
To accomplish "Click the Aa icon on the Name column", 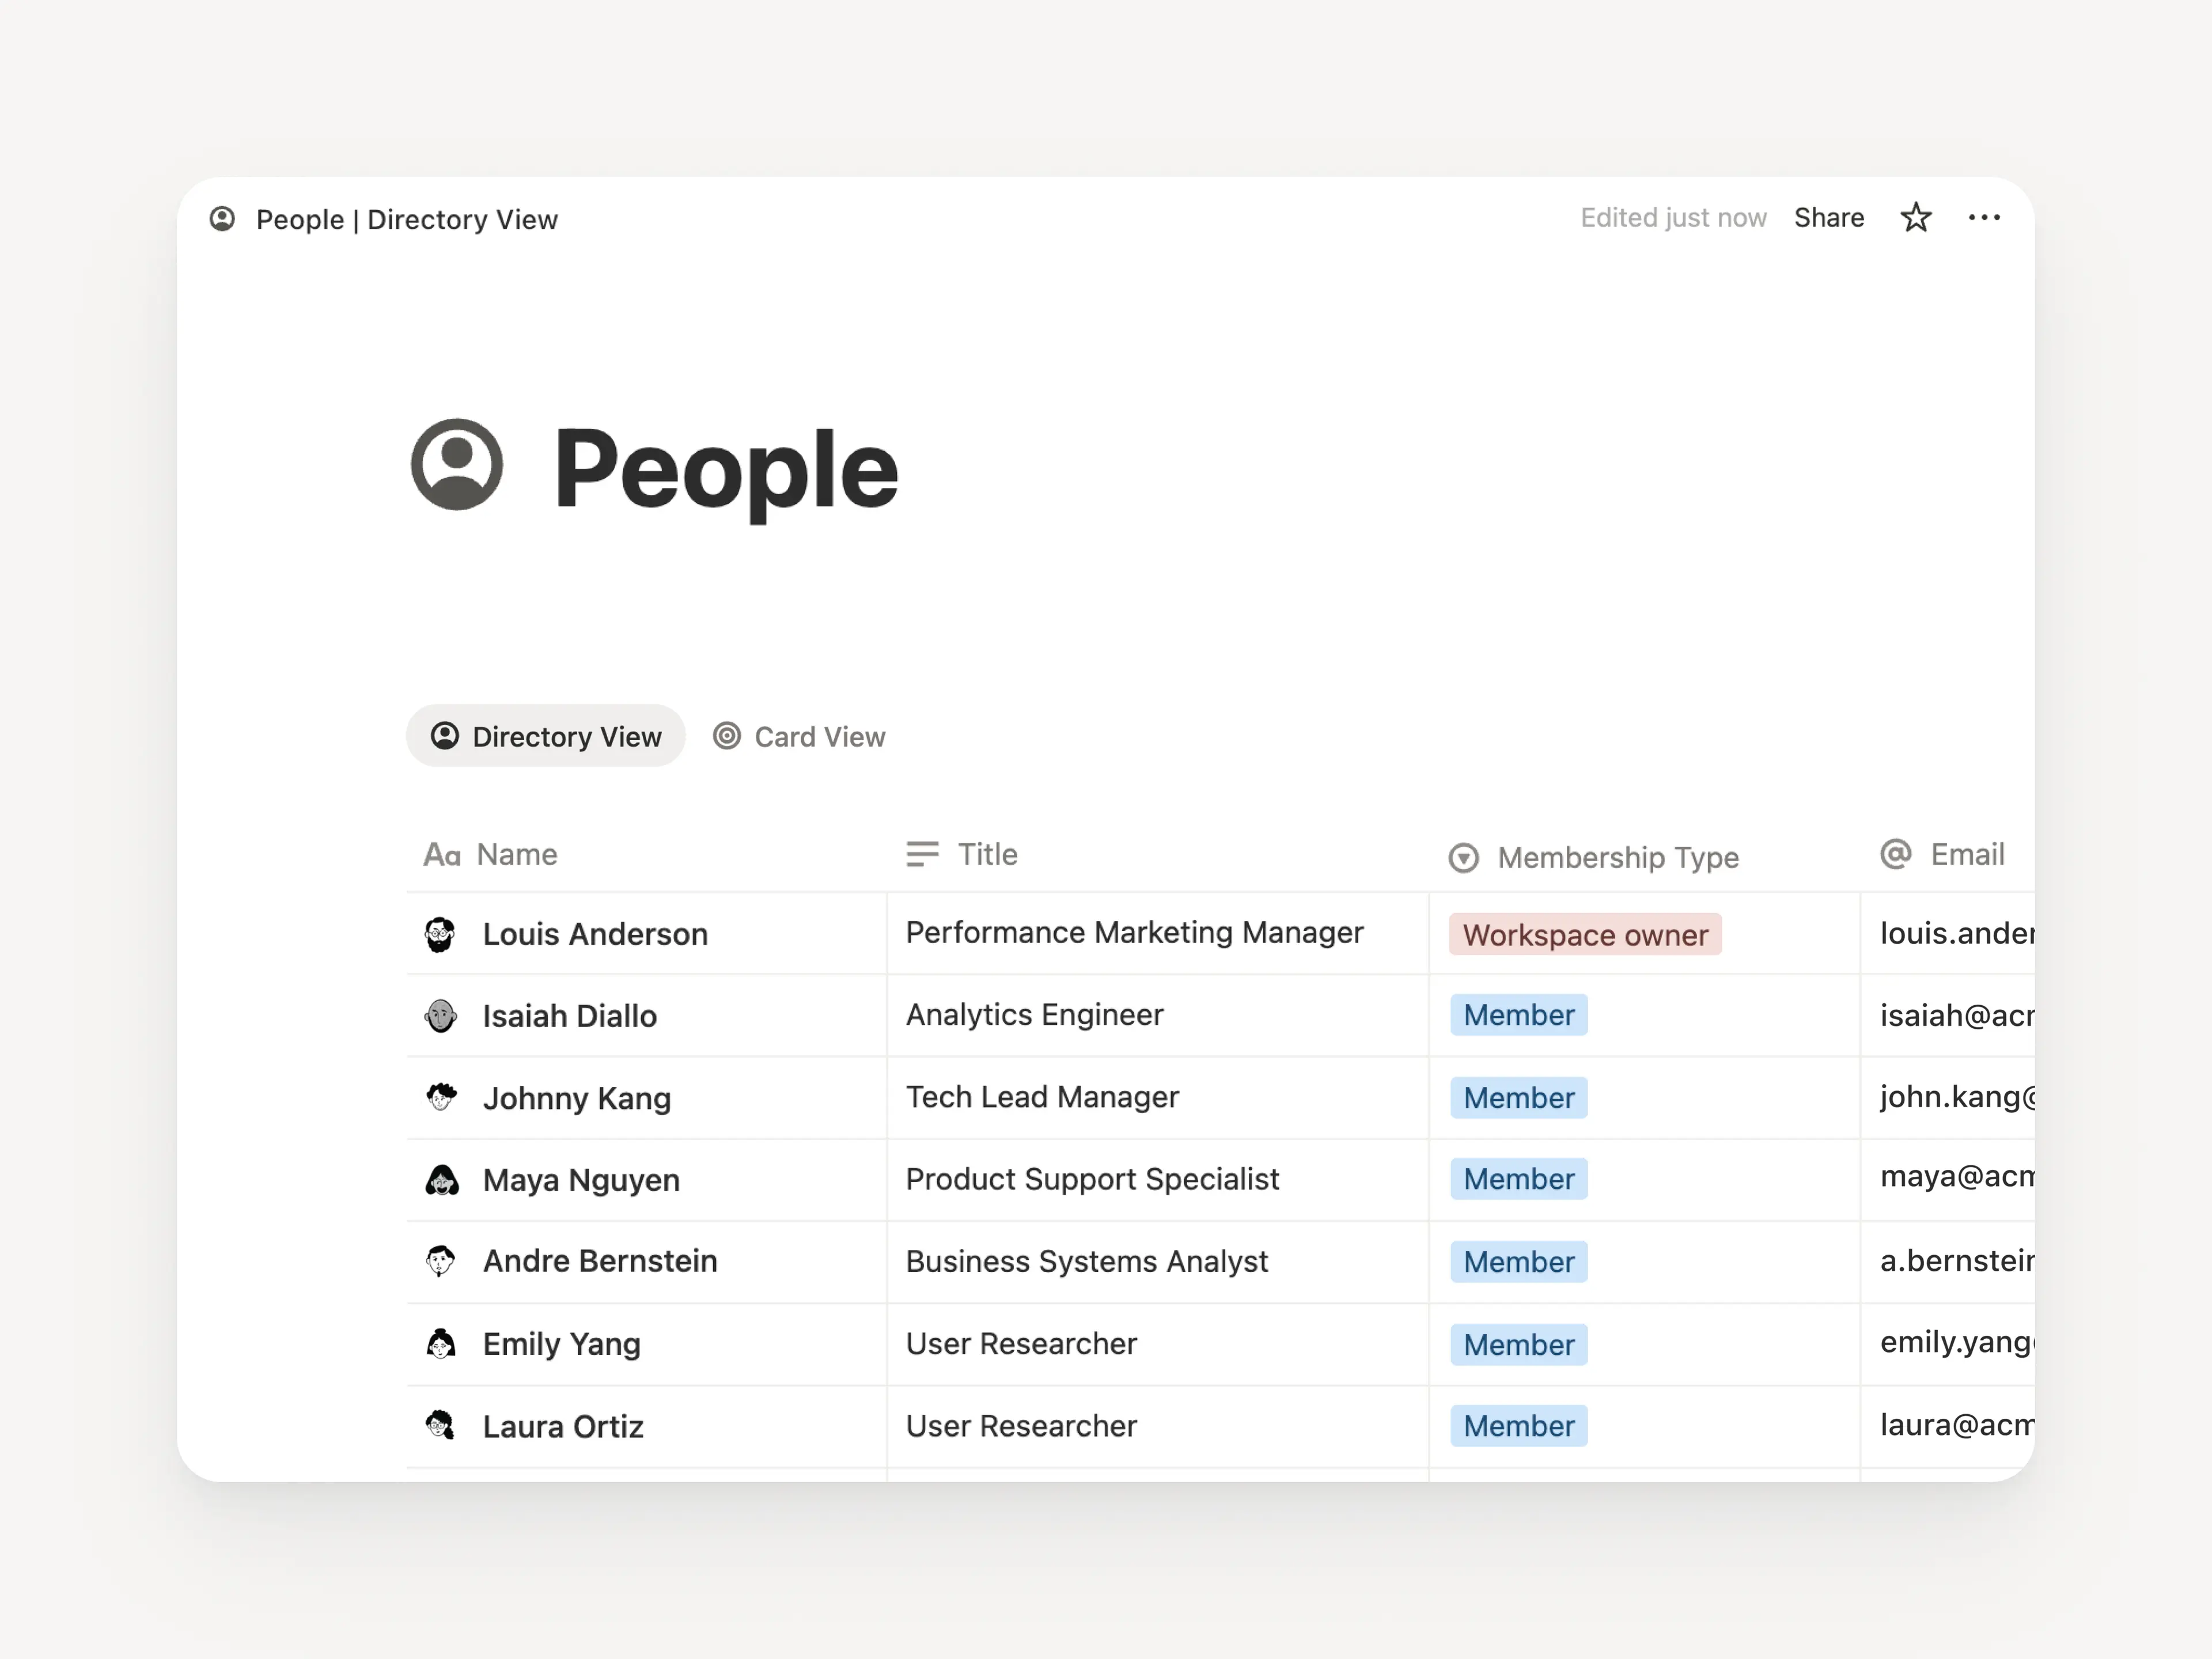I will pos(441,855).
